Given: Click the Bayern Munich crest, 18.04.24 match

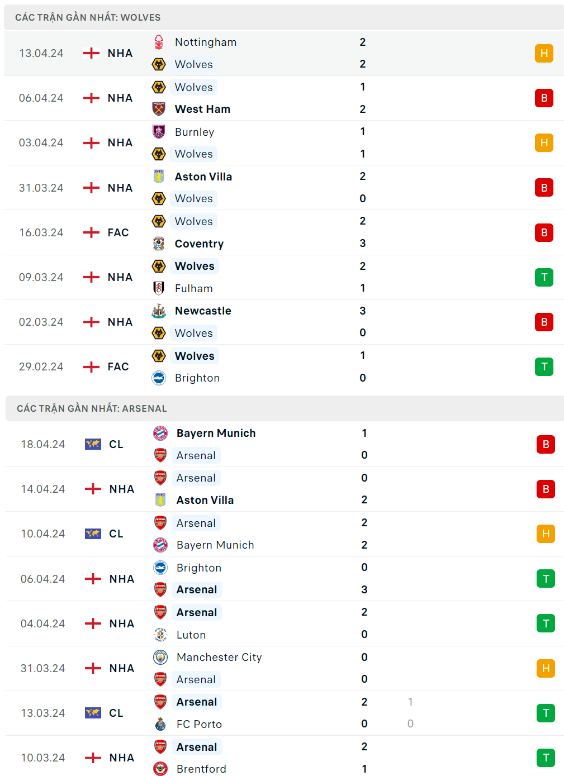Looking at the screenshot, I should click(x=160, y=433).
